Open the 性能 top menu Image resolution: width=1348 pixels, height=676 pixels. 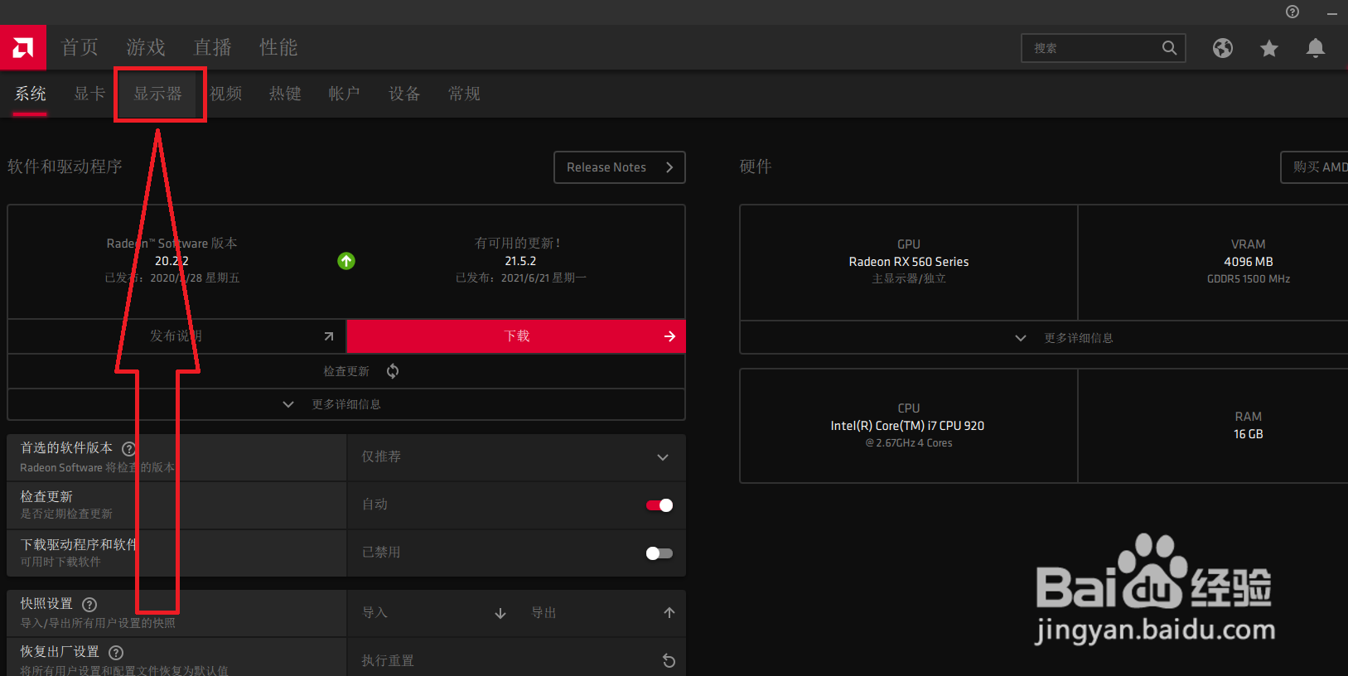pyautogui.click(x=278, y=47)
